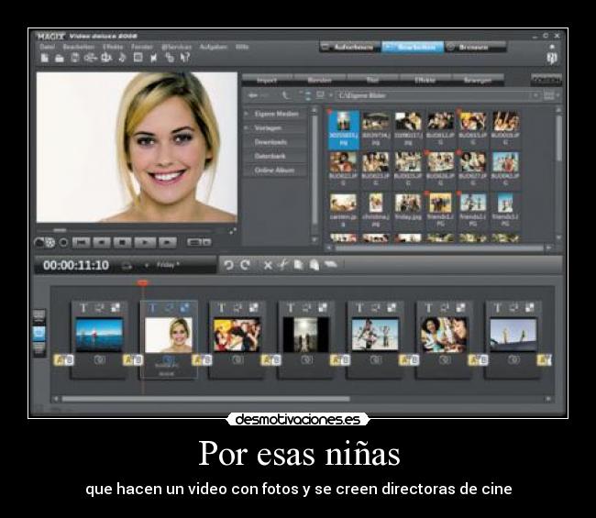This screenshot has height=518, width=596.
Task: Click the skip to start playback button
Action: [x=81, y=242]
